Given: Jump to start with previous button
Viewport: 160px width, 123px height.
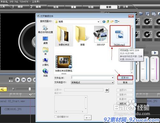Looking at the screenshot, I should click(x=23, y=80).
